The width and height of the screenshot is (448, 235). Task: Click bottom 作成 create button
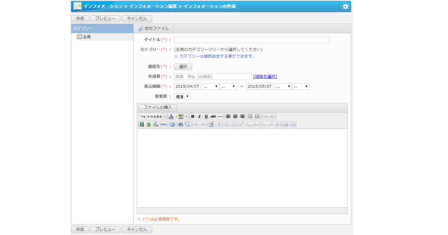coord(80,230)
